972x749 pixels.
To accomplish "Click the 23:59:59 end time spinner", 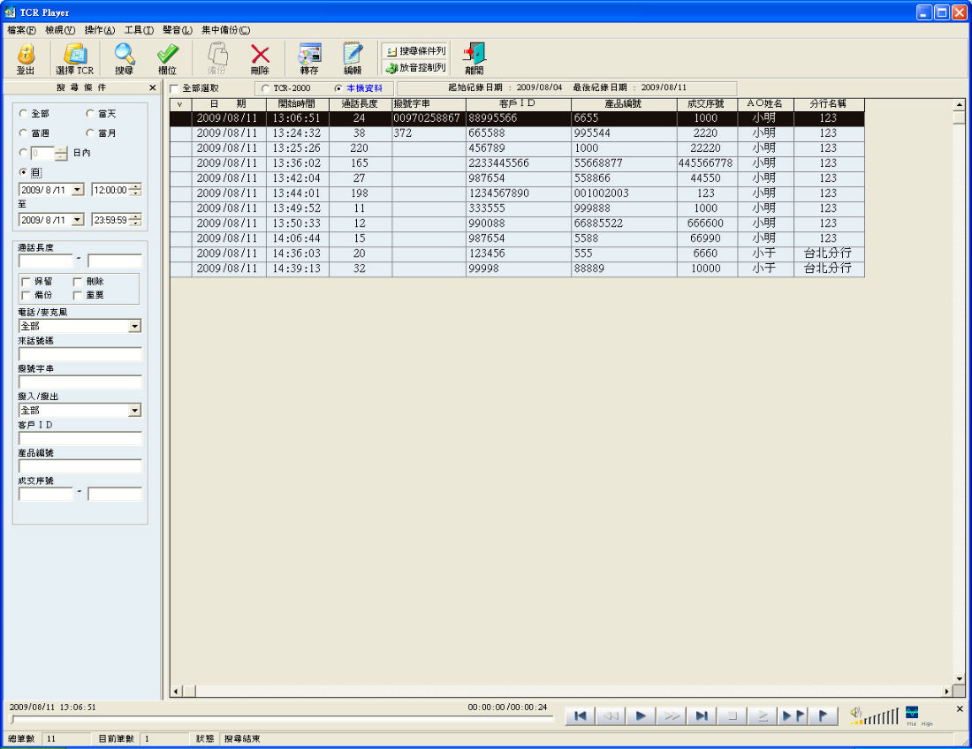I will (x=136, y=220).
